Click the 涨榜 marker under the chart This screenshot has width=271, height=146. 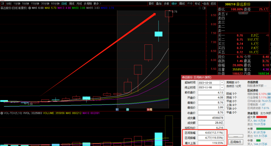149,110
